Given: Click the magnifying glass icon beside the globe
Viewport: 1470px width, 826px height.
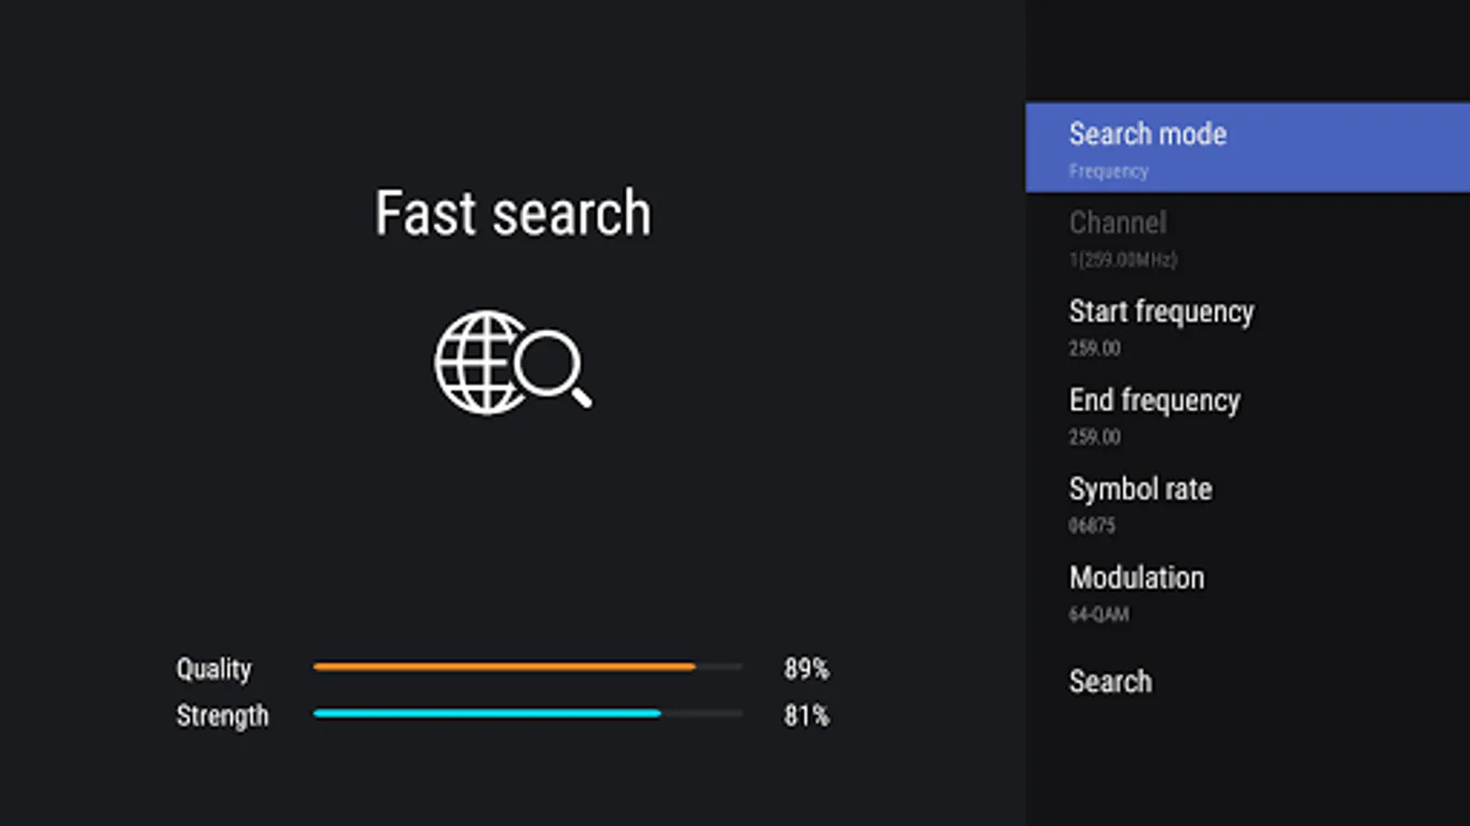Looking at the screenshot, I should click(x=553, y=366).
